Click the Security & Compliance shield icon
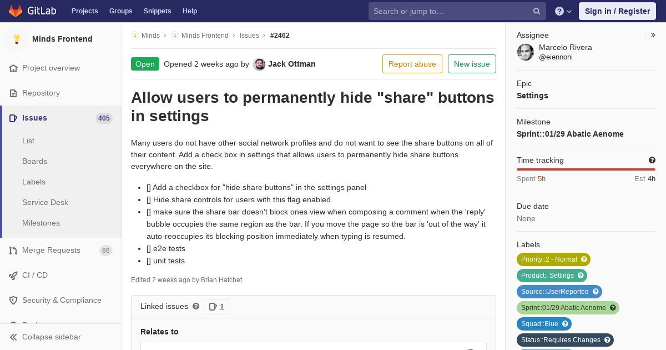Viewport: 666px width, 350px height. [x=13, y=300]
